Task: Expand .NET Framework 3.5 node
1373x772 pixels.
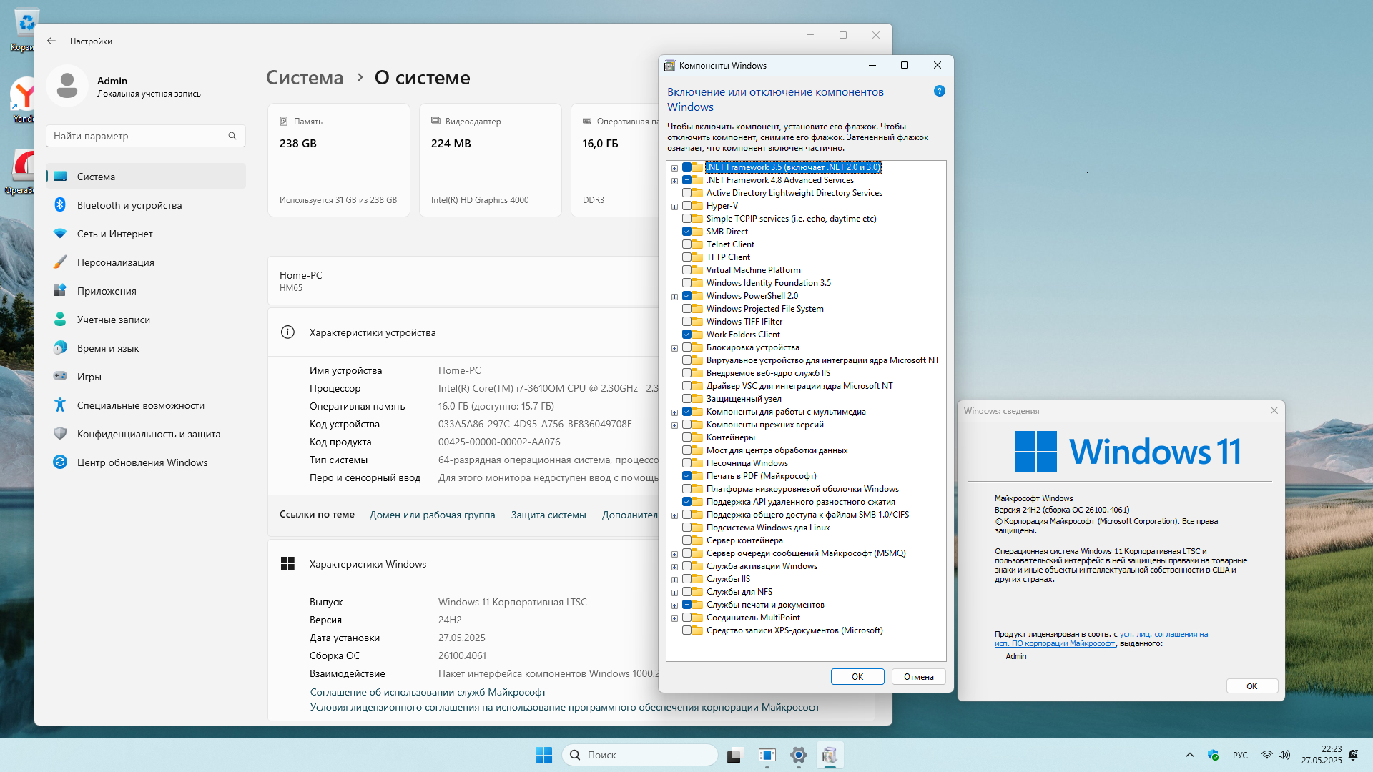Action: tap(674, 168)
